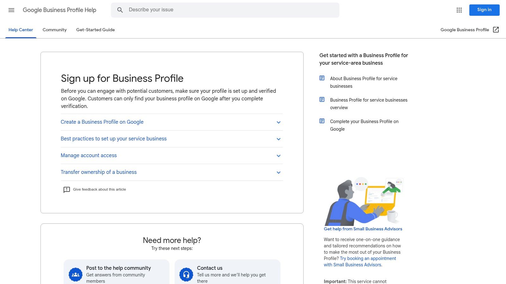The height and width of the screenshot is (284, 506).
Task: Open the Get-Started Guide tab
Action: coord(96,30)
